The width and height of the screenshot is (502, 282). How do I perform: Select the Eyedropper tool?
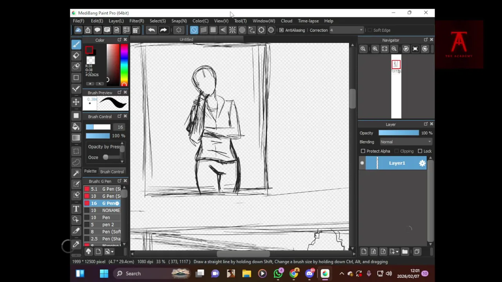click(76, 244)
